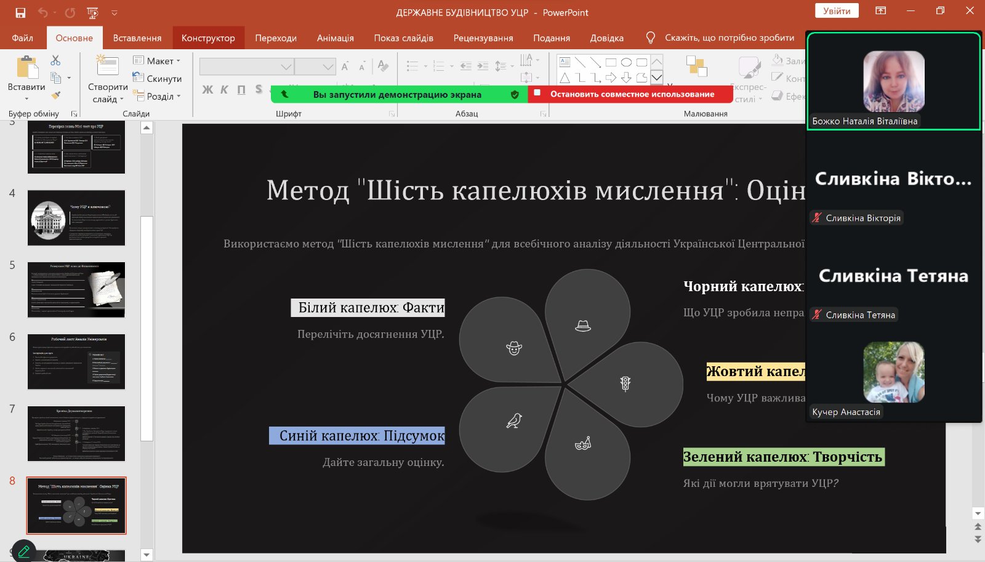Switch to the Анімація tab
The image size is (985, 562).
click(x=335, y=38)
